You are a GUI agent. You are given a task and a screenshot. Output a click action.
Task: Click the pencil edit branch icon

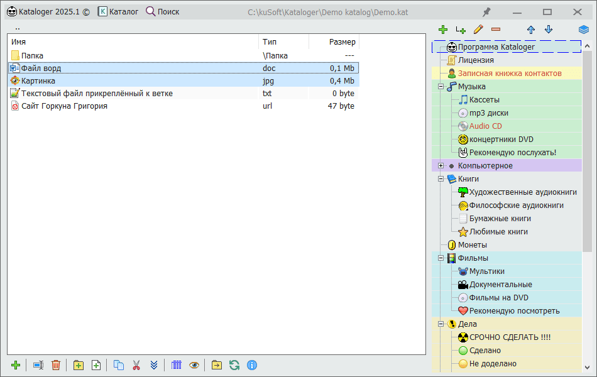(478, 30)
